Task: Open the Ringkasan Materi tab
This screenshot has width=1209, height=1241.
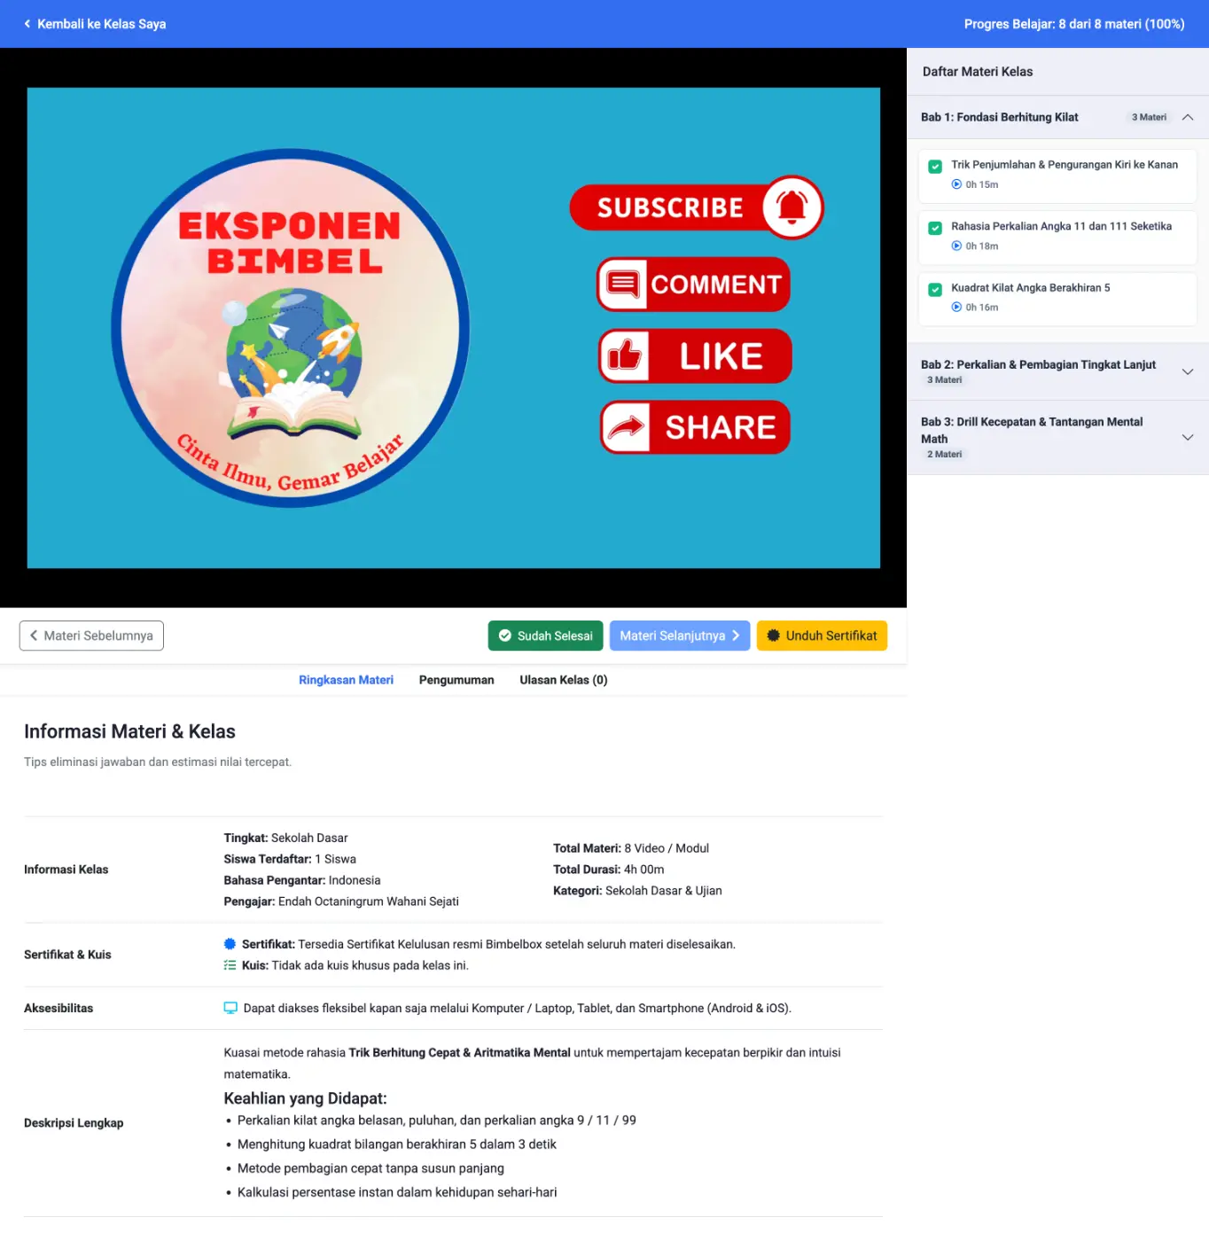Action: pyautogui.click(x=346, y=680)
